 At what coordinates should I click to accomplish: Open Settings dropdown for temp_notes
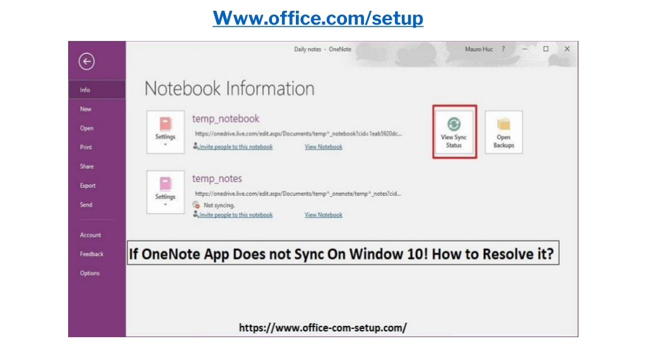tap(165, 192)
